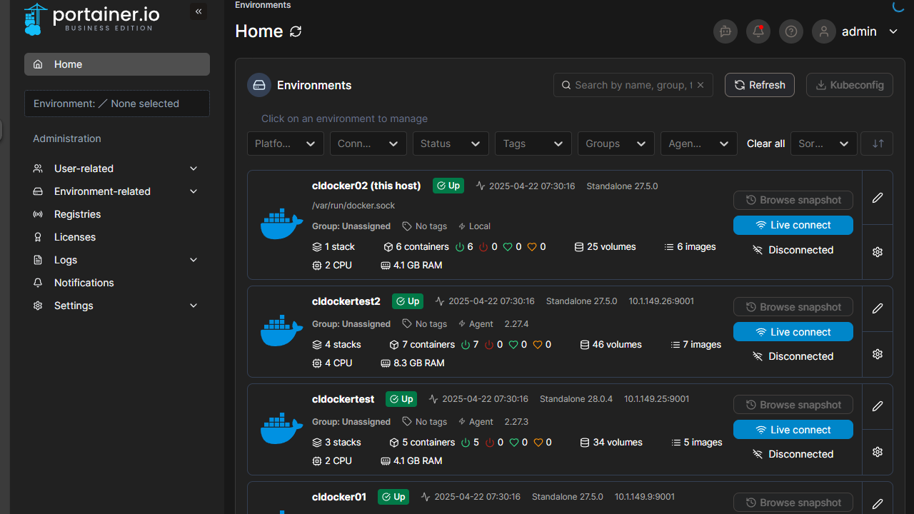Screen dimensions: 914x514
Task: Click the Registries radio-wave icon in sidebar
Action: click(39, 214)
